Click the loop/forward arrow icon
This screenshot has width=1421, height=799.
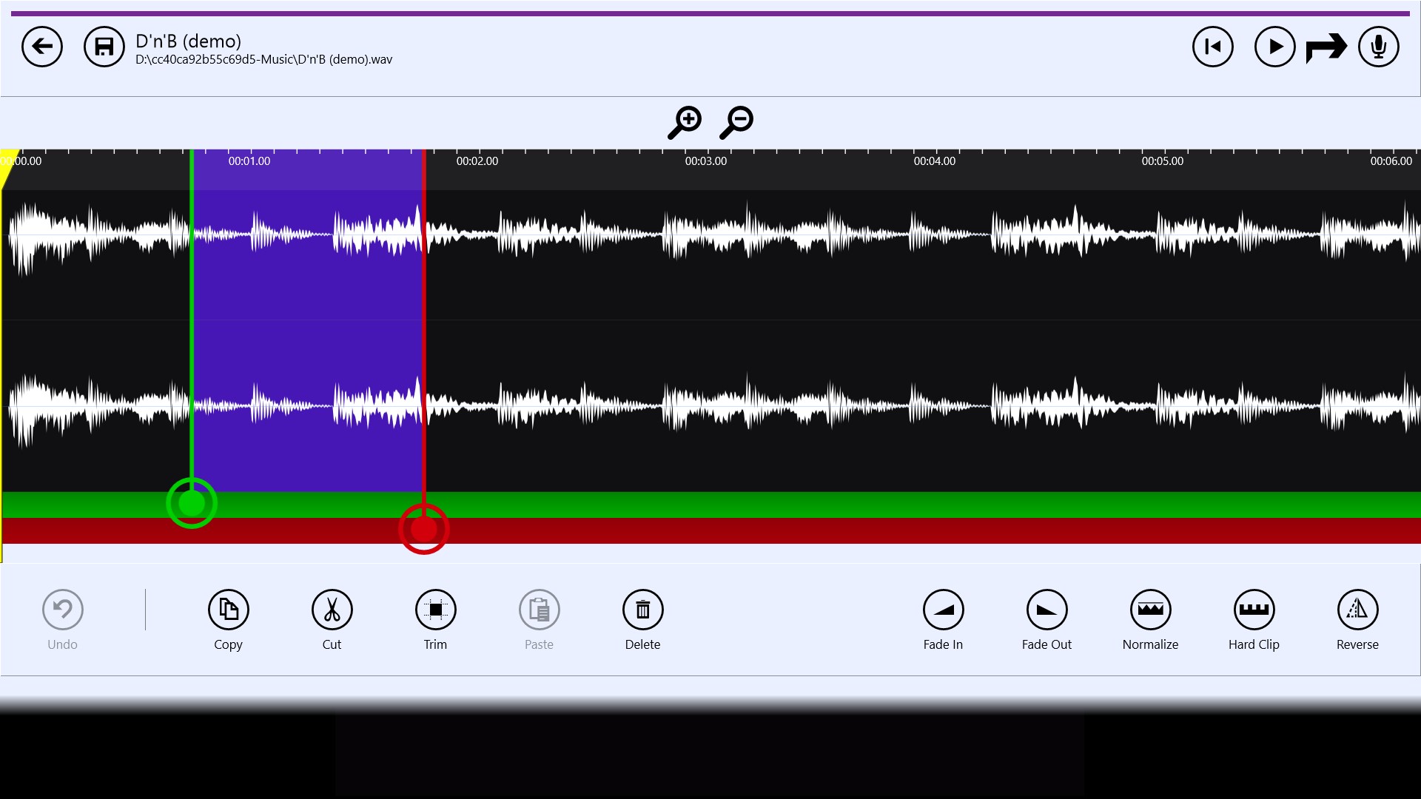pyautogui.click(x=1326, y=47)
